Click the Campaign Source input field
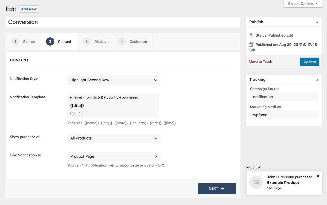 [x=284, y=97]
